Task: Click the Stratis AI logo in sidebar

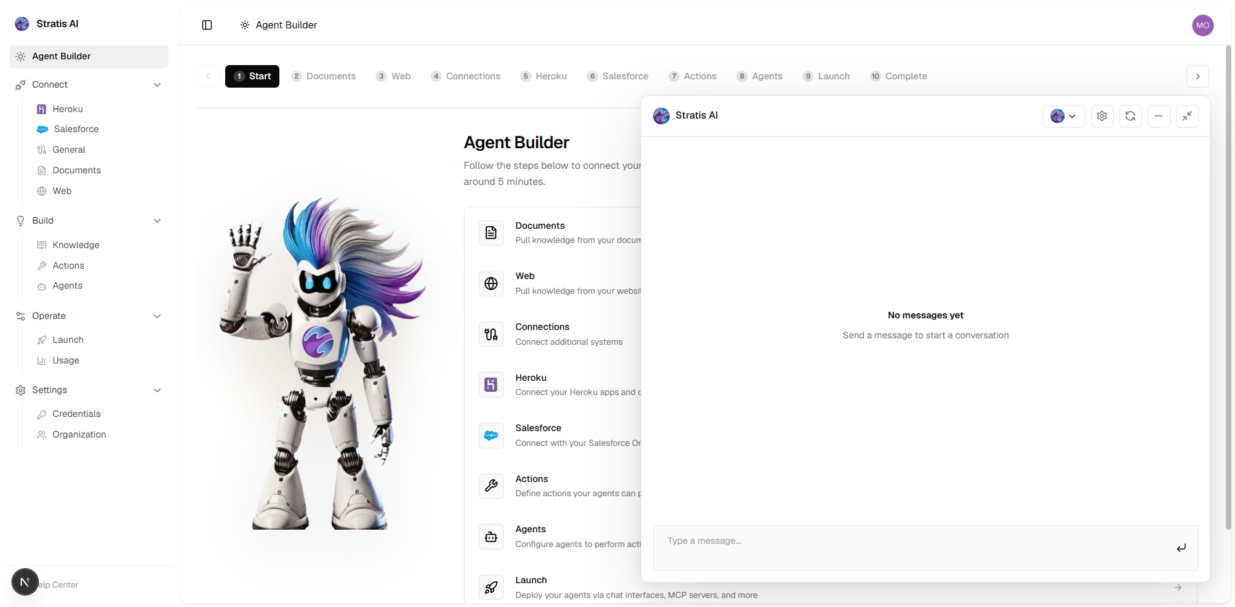Action: pos(22,24)
